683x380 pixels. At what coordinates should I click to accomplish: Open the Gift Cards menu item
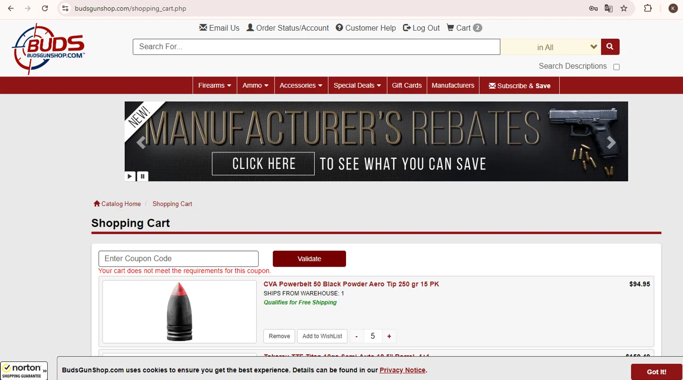pyautogui.click(x=407, y=85)
